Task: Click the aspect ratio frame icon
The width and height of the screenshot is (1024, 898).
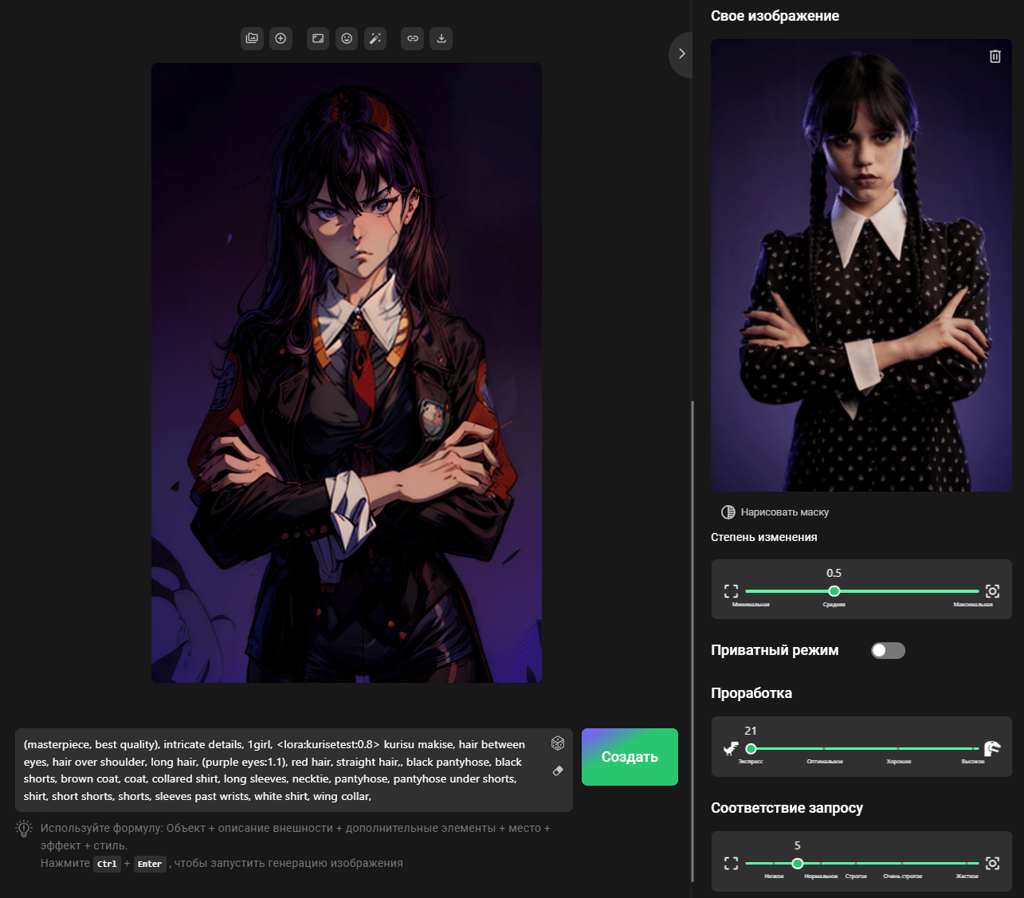Action: click(x=317, y=38)
